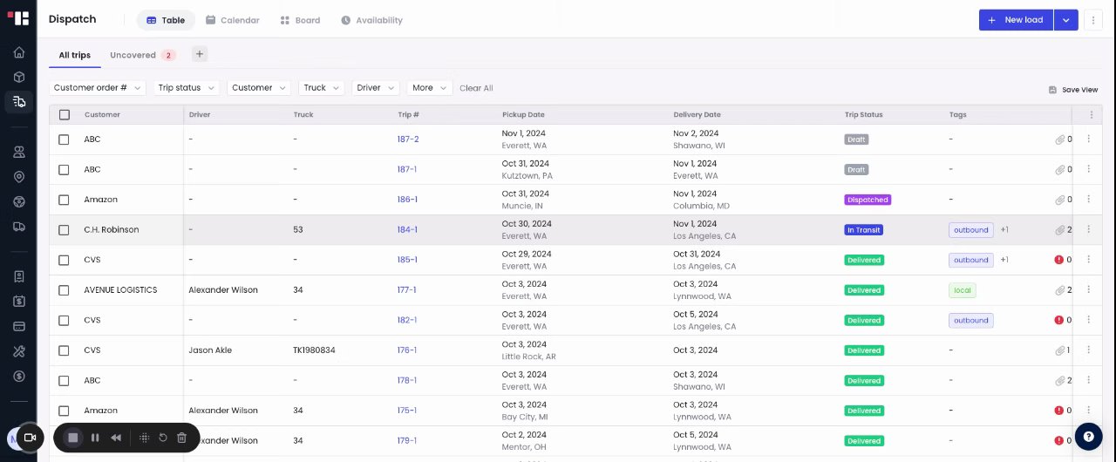1116x462 pixels.
Task: Toggle the select-all header checkbox
Action: click(65, 114)
